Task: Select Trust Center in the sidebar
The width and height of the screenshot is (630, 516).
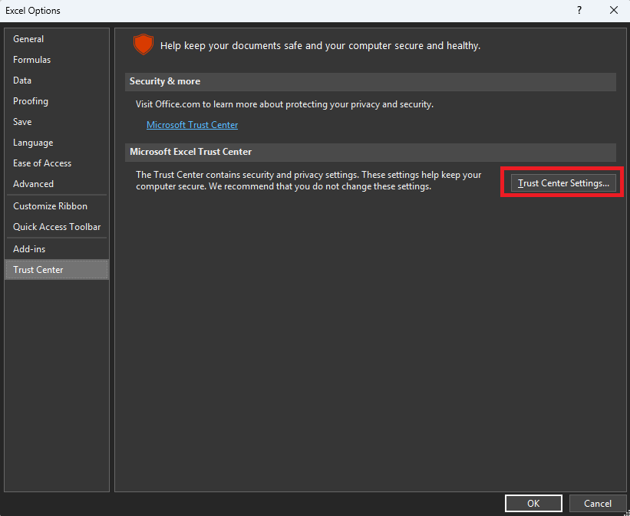Action: pos(38,270)
